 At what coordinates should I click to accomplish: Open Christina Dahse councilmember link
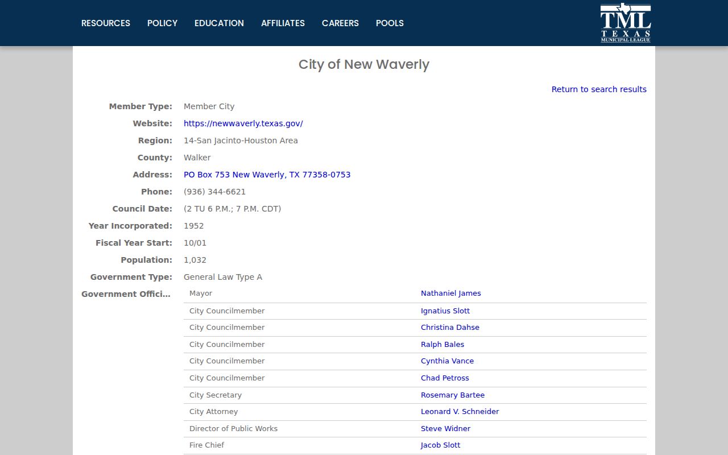coord(450,328)
